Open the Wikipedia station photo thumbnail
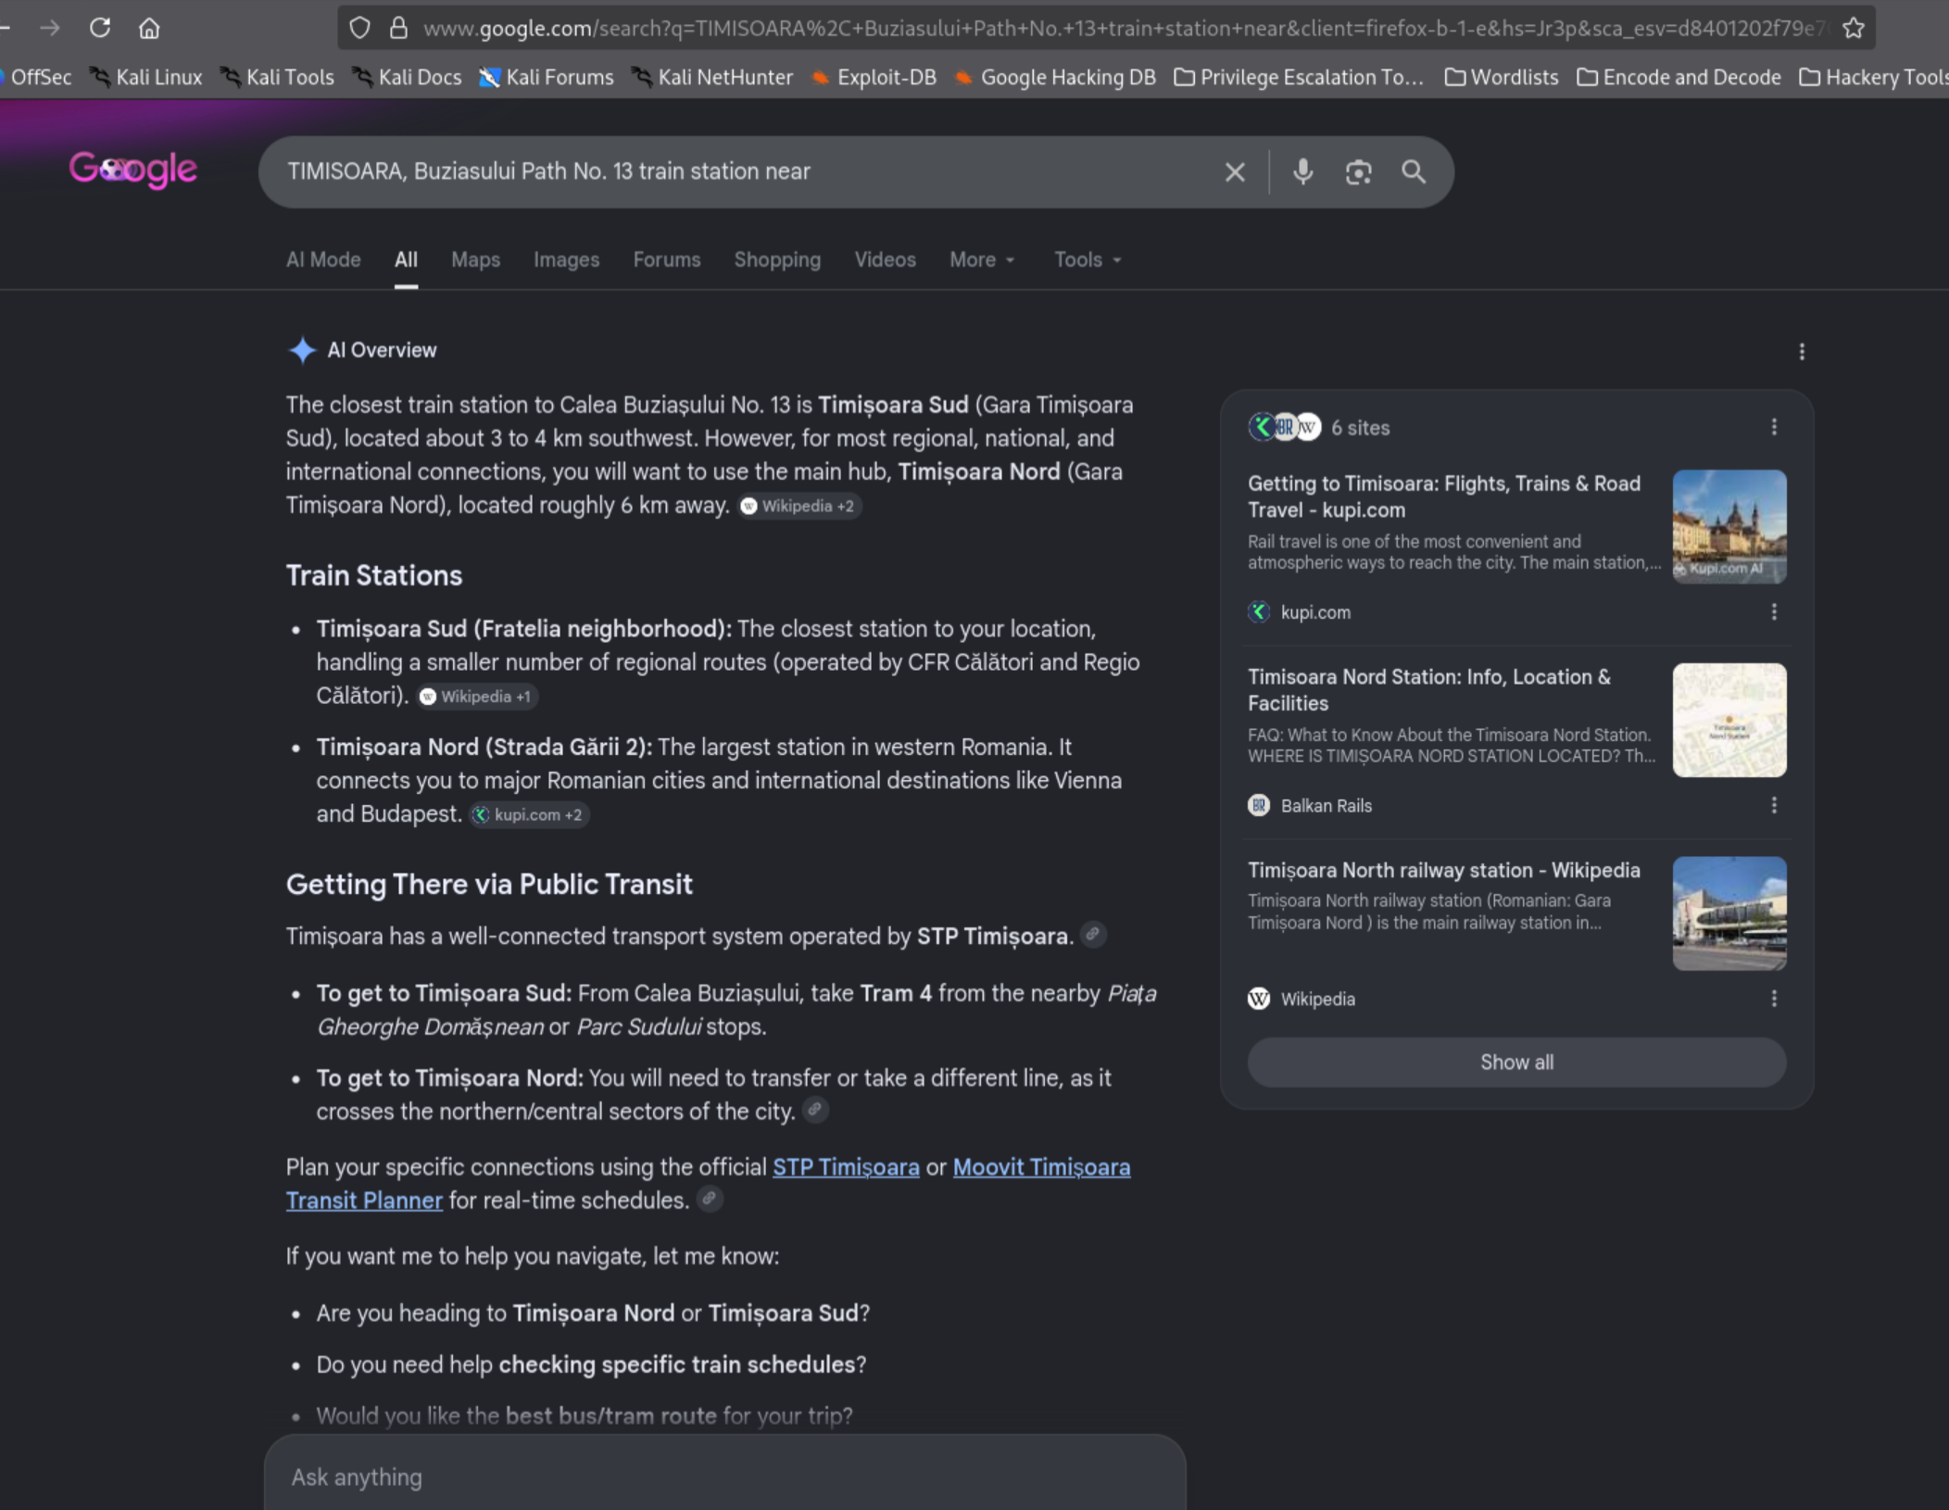Viewport: 1949px width, 1510px height. click(x=1729, y=913)
